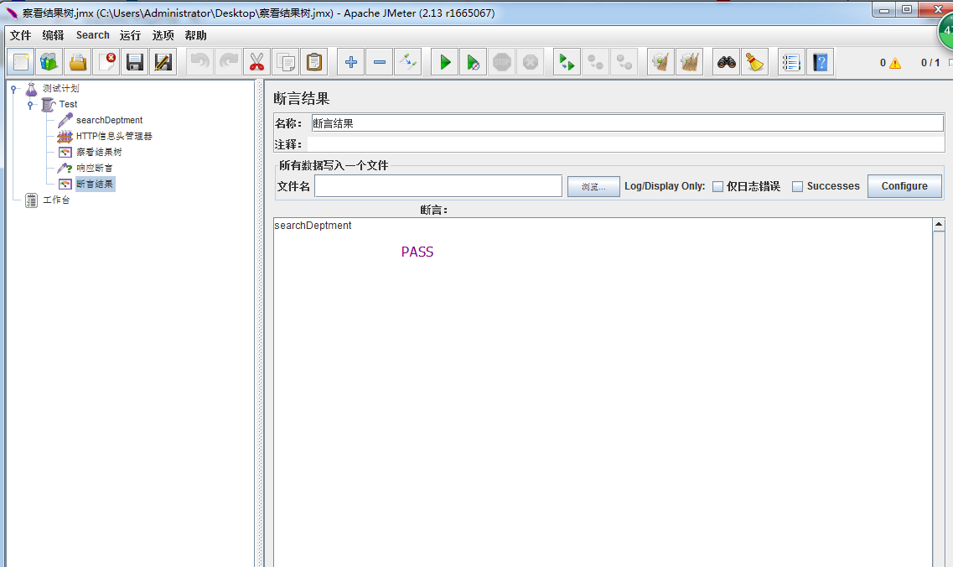Select the 测试计划 tree item

(x=61, y=88)
